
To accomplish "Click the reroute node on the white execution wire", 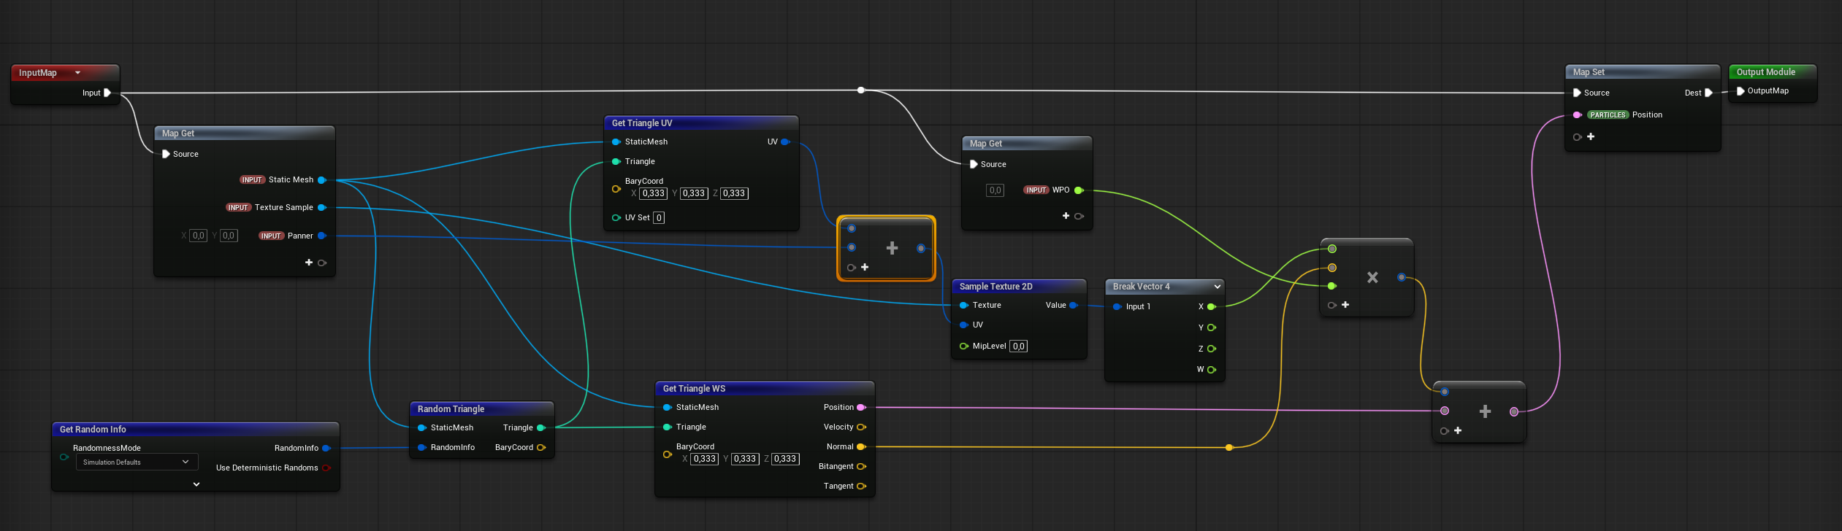I will (x=861, y=90).
